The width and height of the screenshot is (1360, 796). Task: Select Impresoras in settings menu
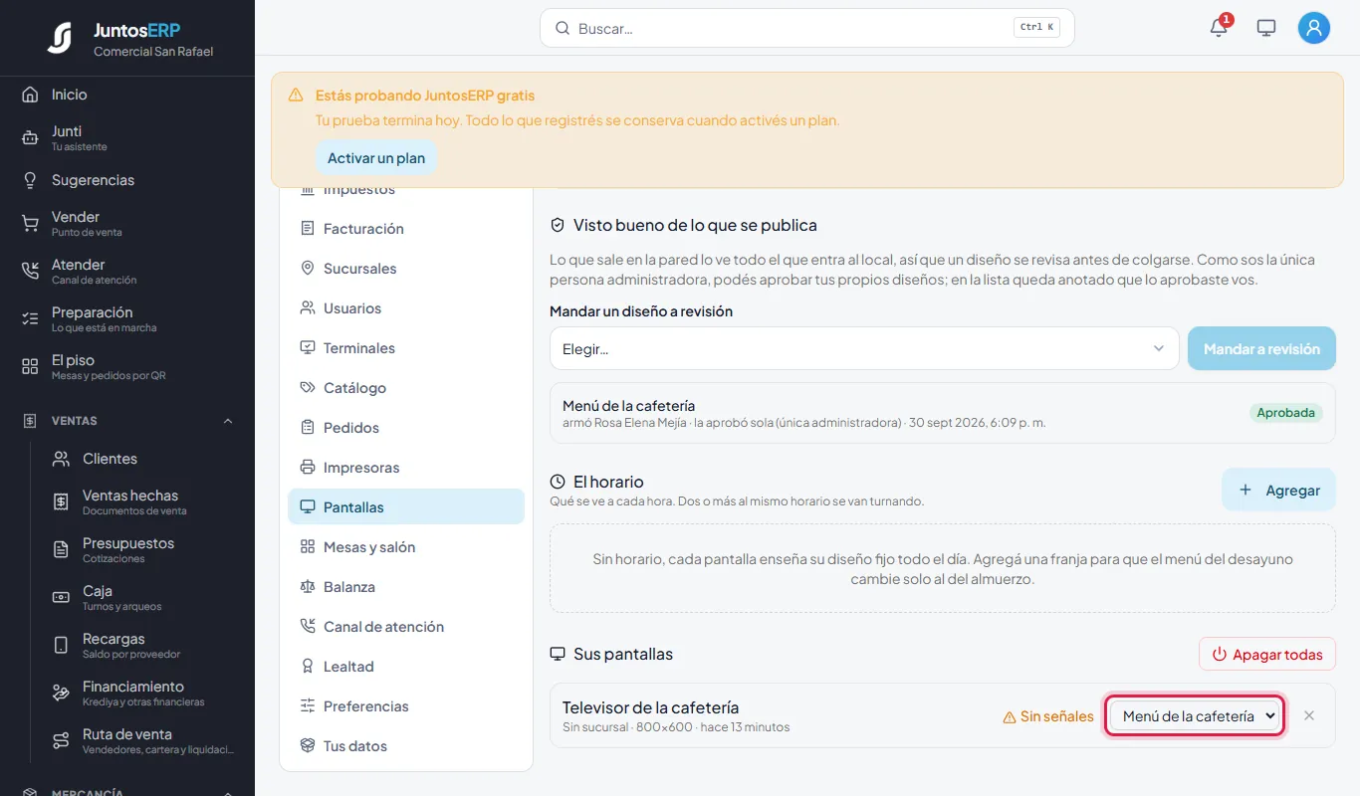[x=406, y=468]
